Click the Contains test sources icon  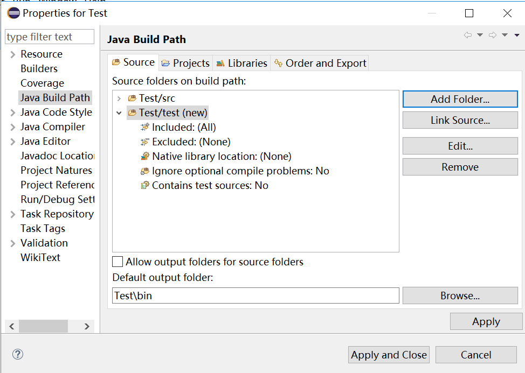(x=144, y=186)
